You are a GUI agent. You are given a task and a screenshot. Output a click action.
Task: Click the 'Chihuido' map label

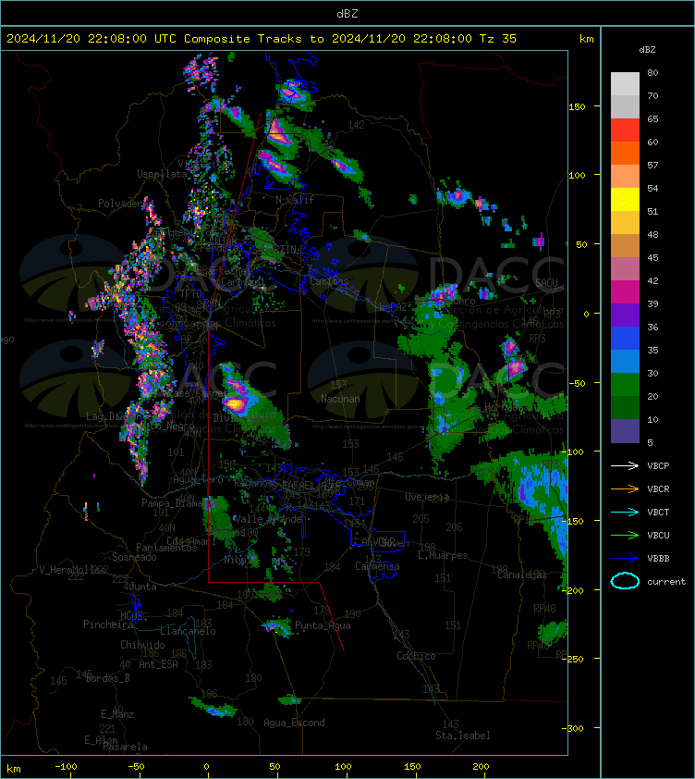pos(142,644)
